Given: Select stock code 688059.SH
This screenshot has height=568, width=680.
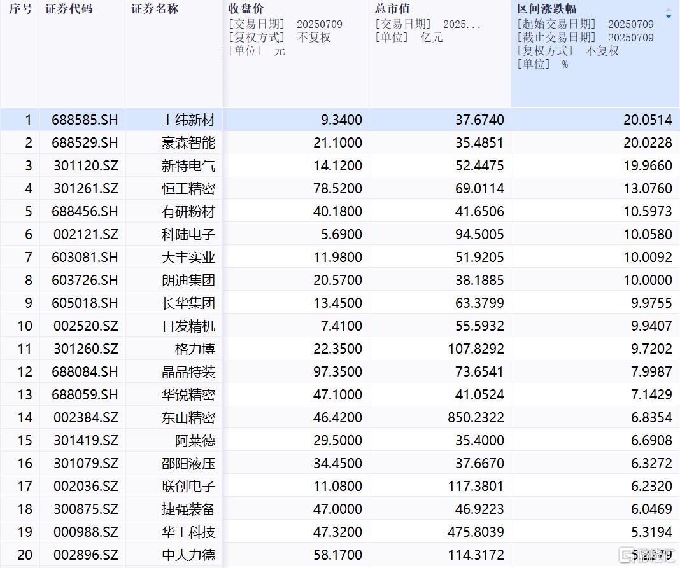Looking at the screenshot, I should tap(85, 395).
